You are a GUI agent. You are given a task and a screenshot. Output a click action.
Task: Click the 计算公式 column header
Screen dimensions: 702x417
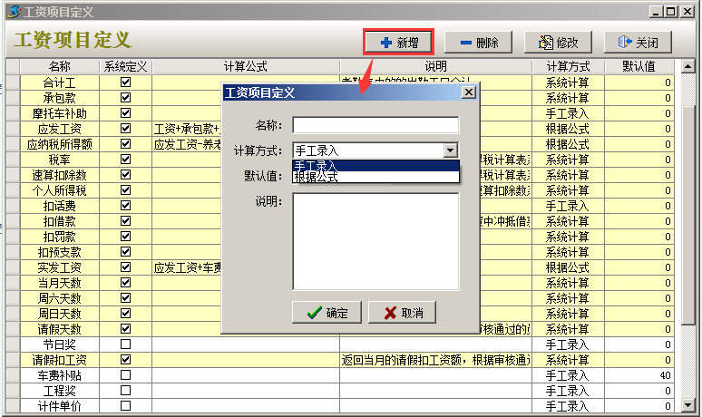click(245, 66)
